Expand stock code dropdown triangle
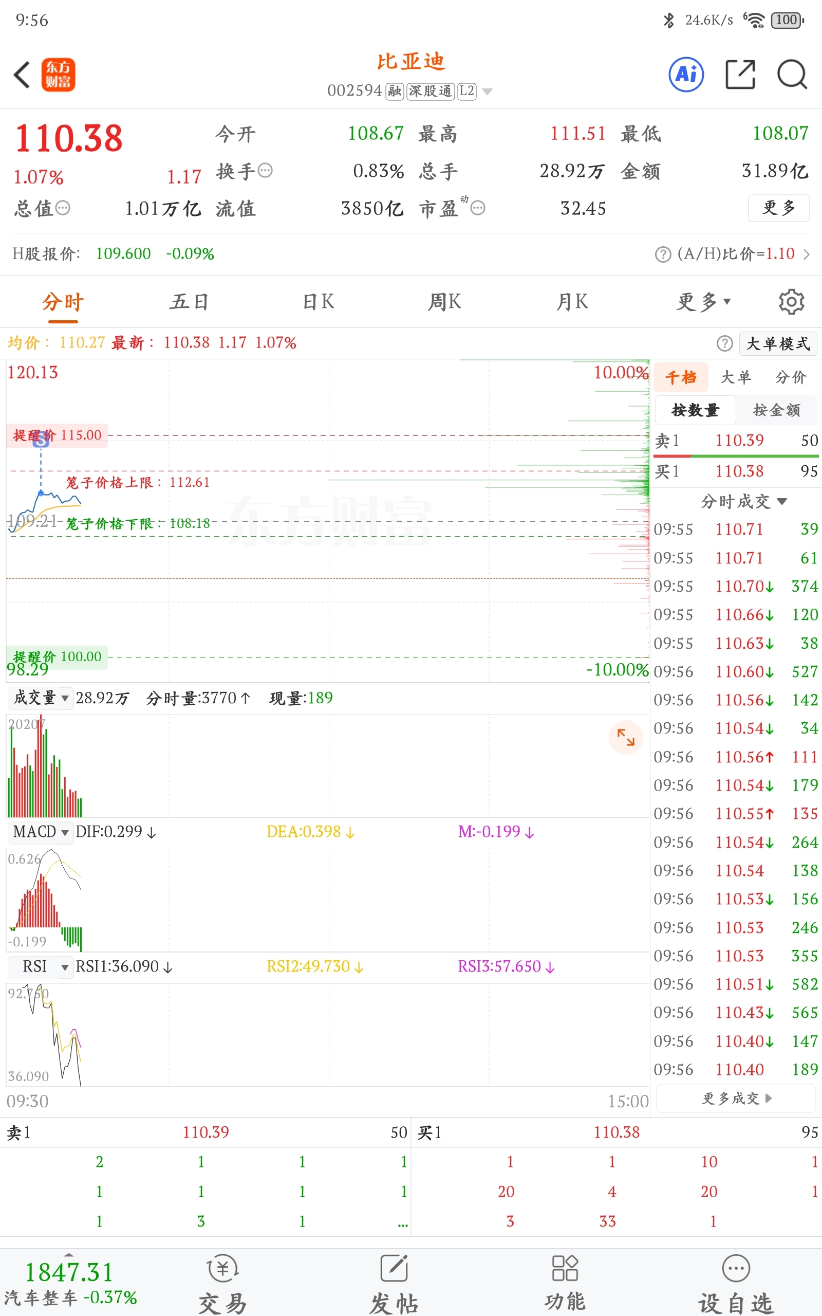 click(x=488, y=92)
